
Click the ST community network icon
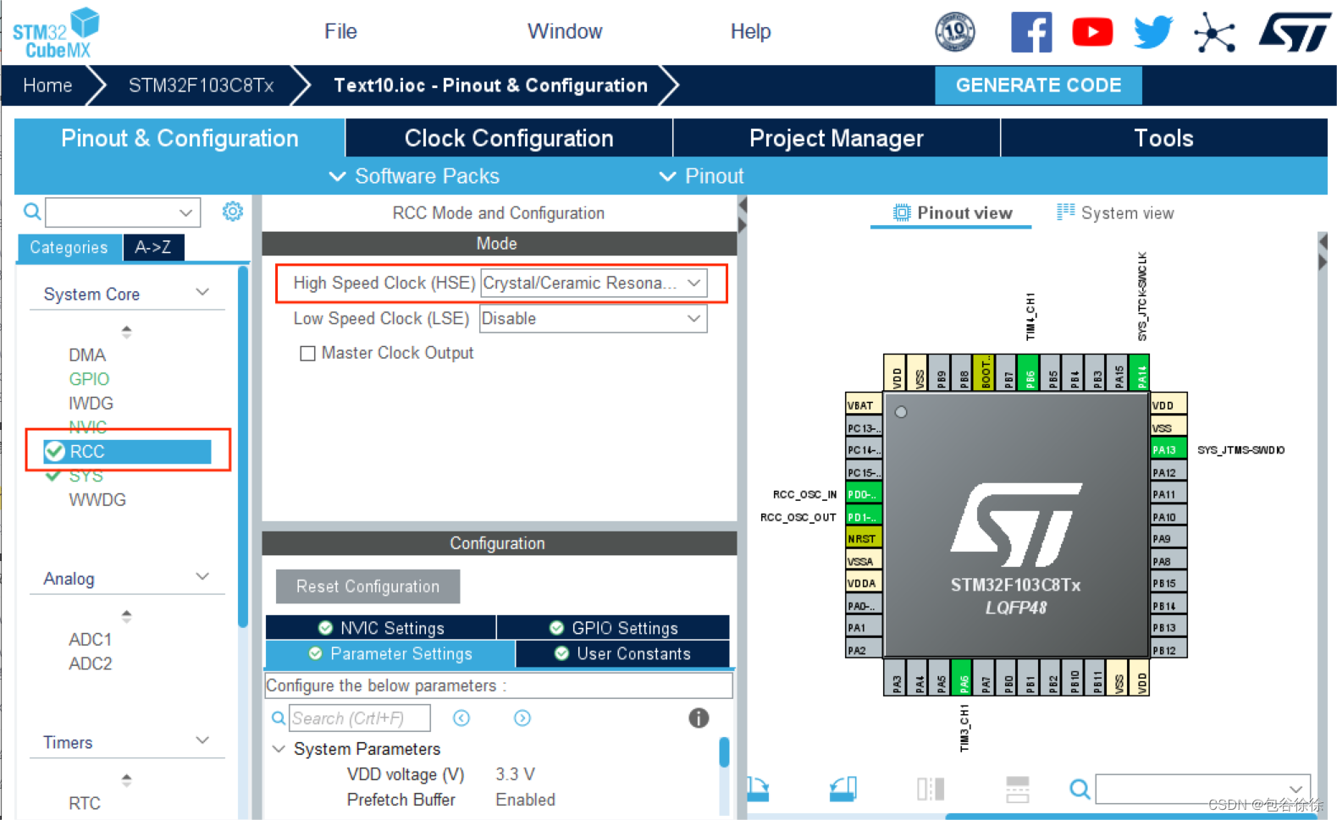tap(1215, 33)
